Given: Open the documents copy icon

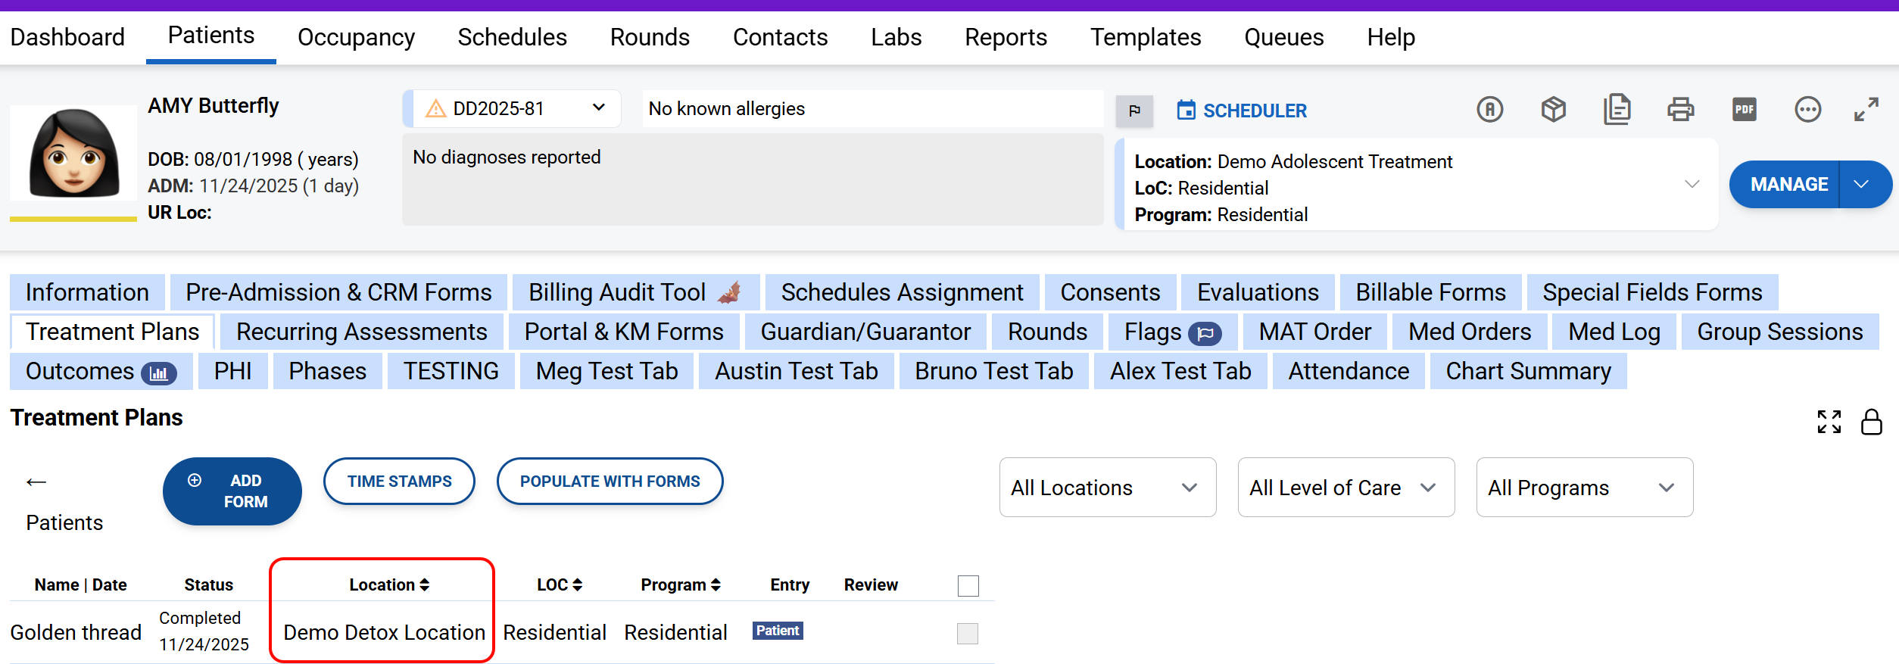Looking at the screenshot, I should click(1617, 110).
